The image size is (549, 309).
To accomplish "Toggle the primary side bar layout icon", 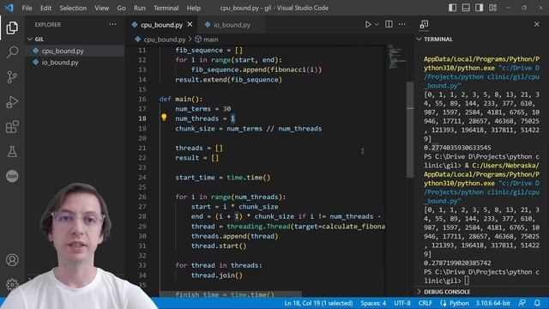I will pos(452,8).
